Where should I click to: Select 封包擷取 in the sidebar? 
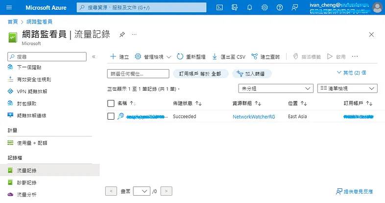click(x=26, y=103)
